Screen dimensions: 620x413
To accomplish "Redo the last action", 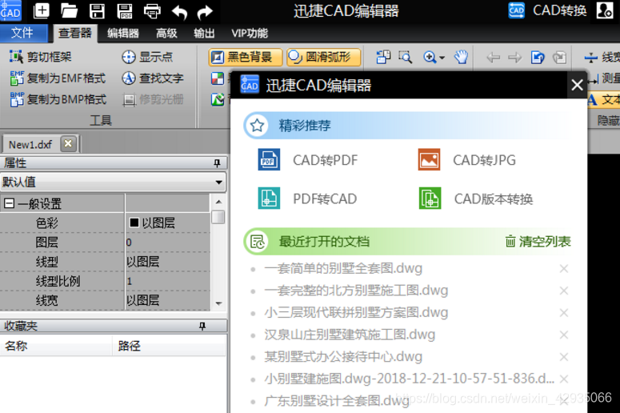I will click(x=205, y=11).
